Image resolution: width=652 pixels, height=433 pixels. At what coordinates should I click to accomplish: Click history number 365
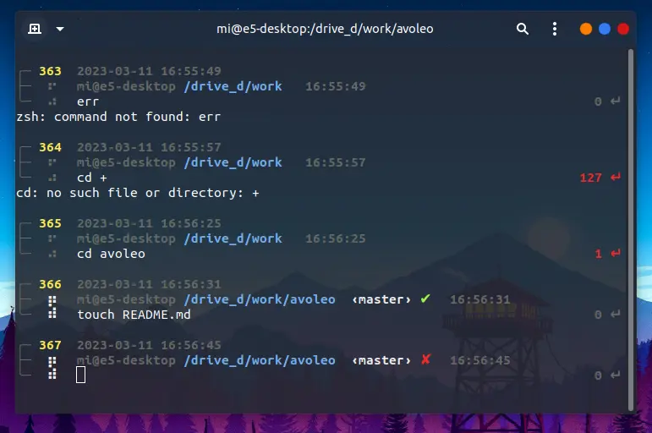pos(50,223)
